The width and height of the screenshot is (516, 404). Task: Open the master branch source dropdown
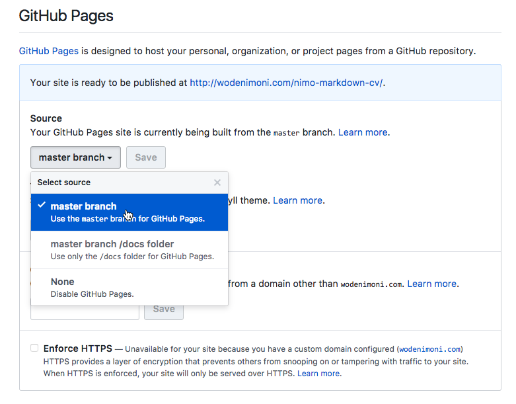pos(75,157)
